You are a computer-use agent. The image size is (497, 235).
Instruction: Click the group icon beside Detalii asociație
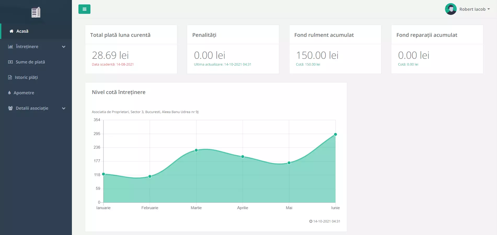pyautogui.click(x=10, y=108)
